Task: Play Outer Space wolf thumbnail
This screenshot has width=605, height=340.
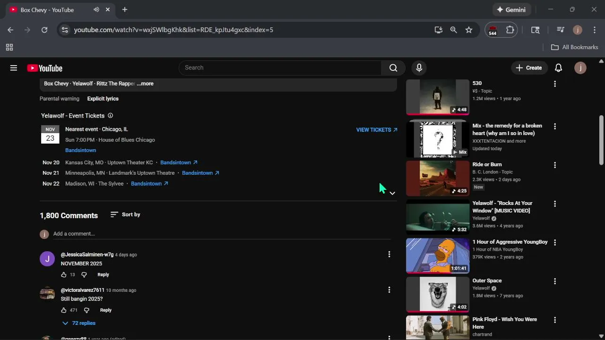Action: (x=438, y=294)
